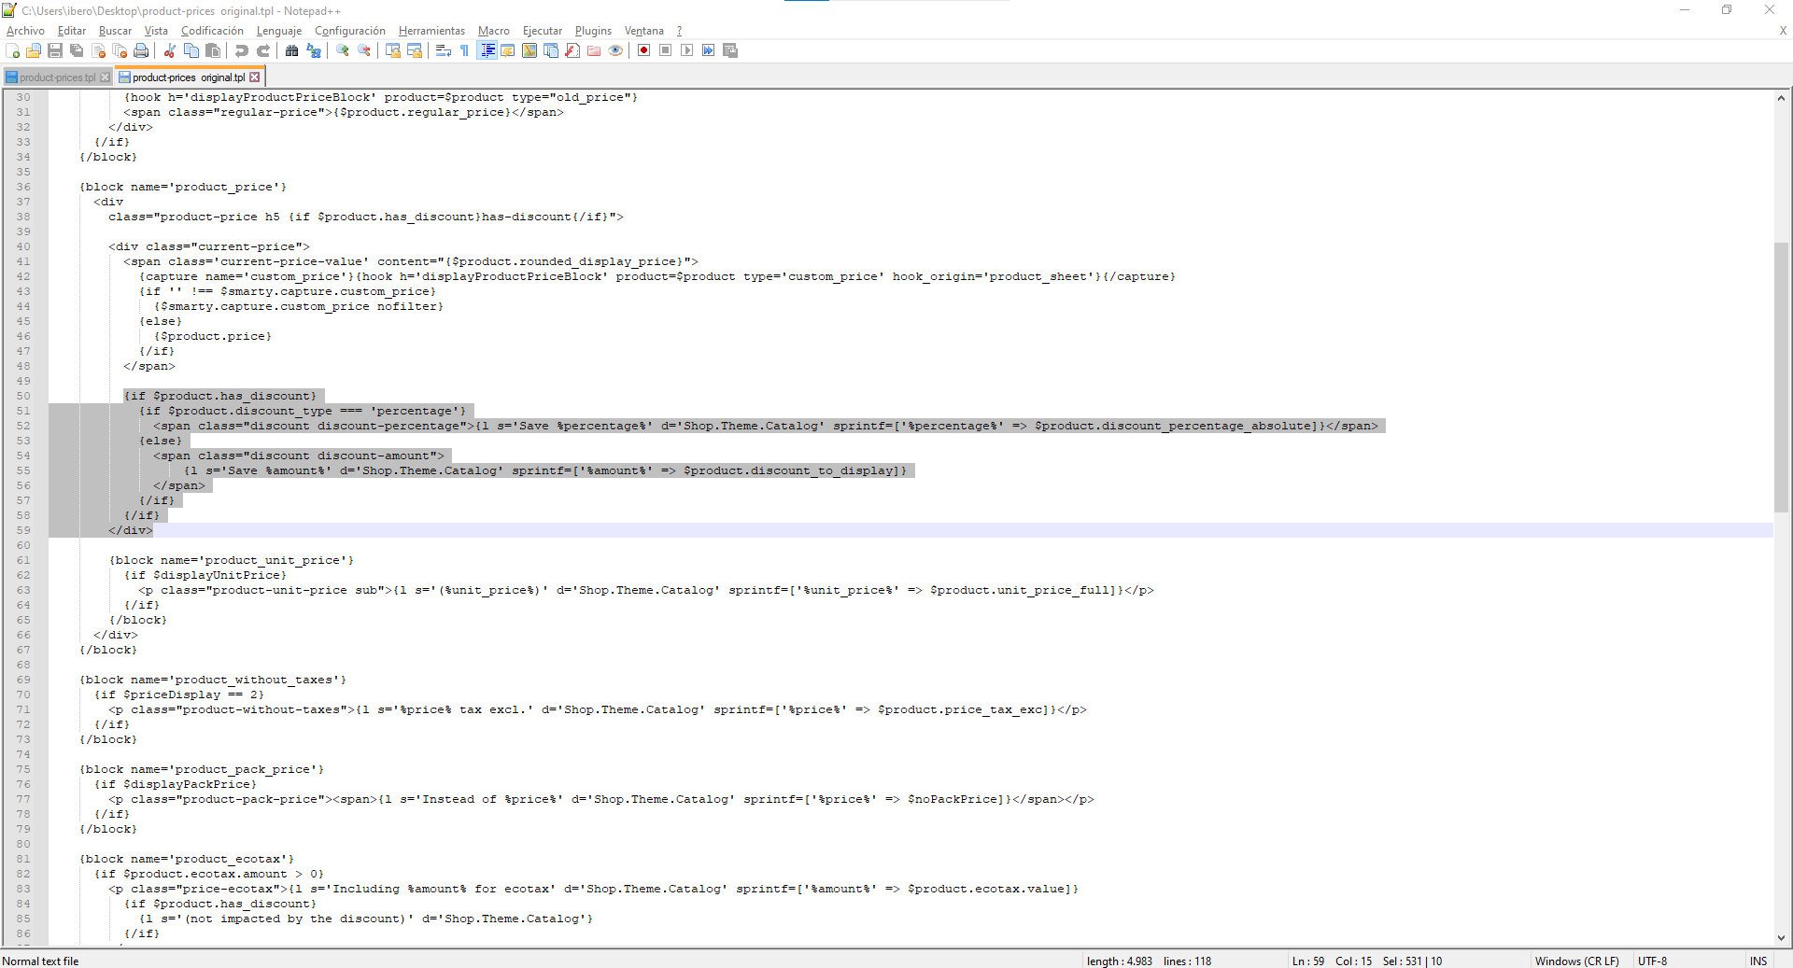Toggle the Document List panel

tap(551, 50)
